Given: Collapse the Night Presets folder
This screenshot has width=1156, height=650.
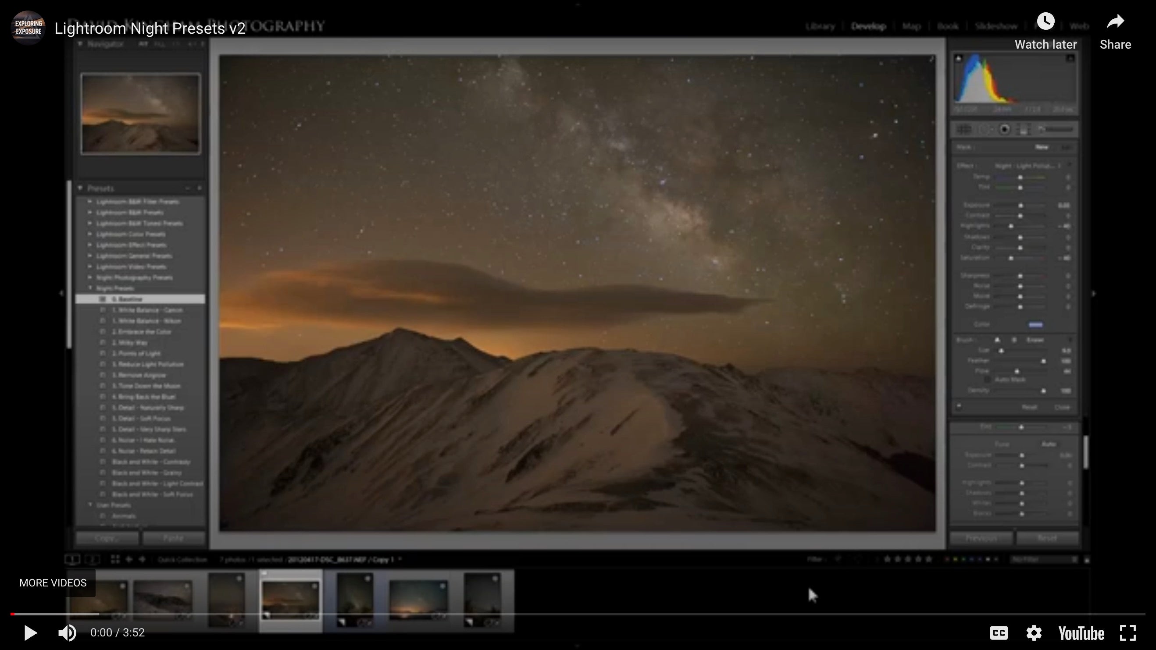Looking at the screenshot, I should [x=90, y=288].
